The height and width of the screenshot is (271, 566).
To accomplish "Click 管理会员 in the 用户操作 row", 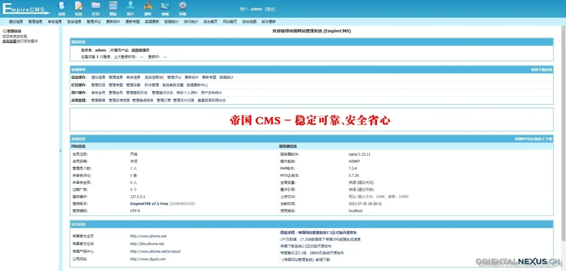I will [x=116, y=93].
